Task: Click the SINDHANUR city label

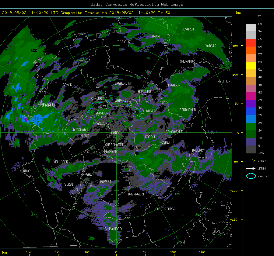Action: pyautogui.click(x=188, y=110)
